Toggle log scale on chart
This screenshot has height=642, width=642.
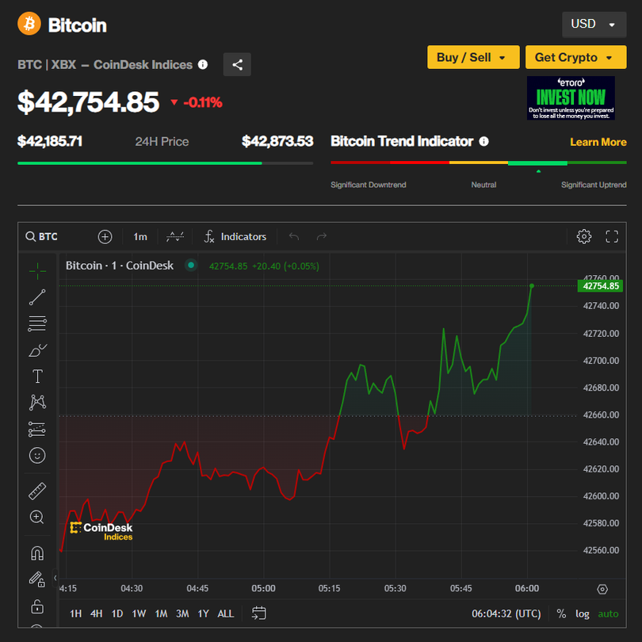[583, 613]
